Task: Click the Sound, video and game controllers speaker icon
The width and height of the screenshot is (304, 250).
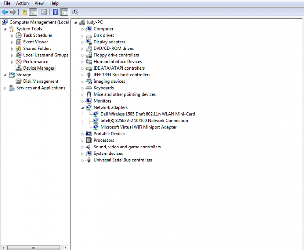Action: (x=88, y=147)
